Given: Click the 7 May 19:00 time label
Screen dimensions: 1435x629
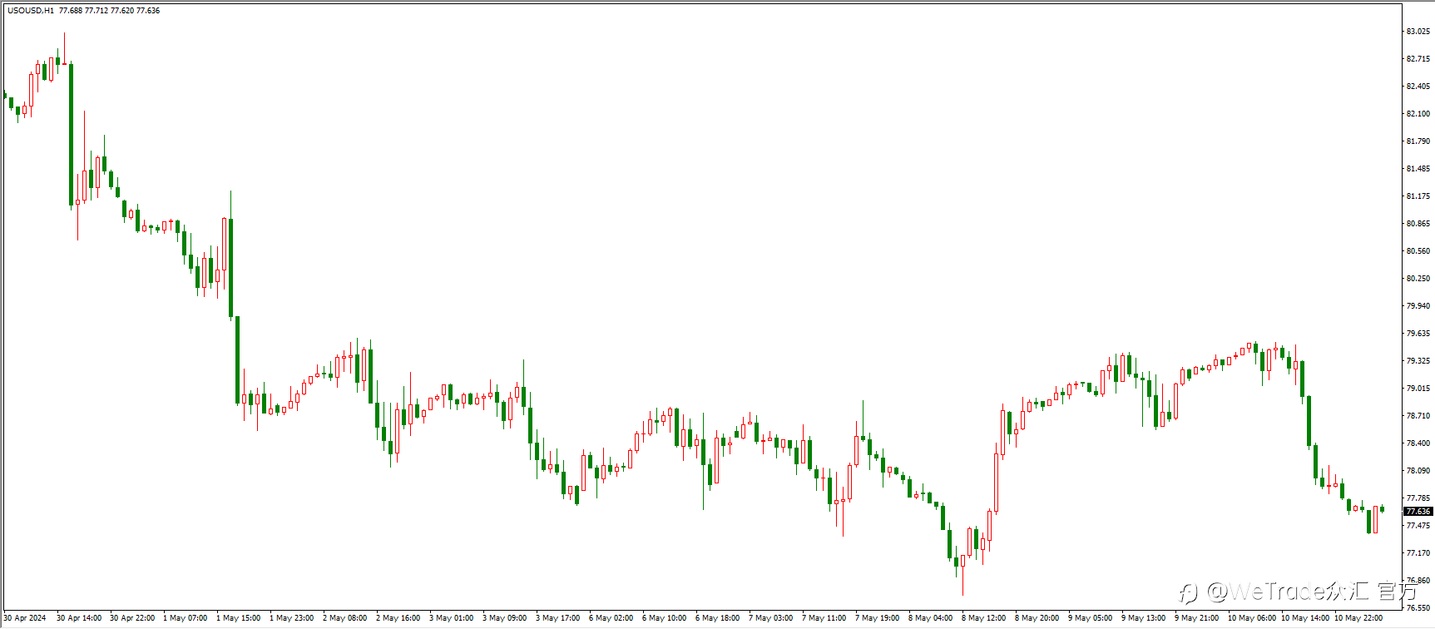Looking at the screenshot, I should click(x=878, y=618).
